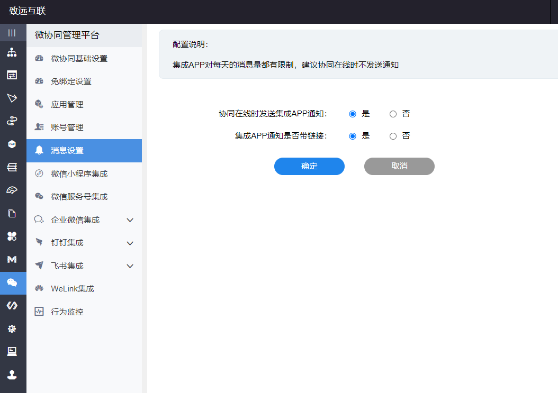Open the CAP hexagon icon
Screen dimensions: 558x393
pos(12,144)
